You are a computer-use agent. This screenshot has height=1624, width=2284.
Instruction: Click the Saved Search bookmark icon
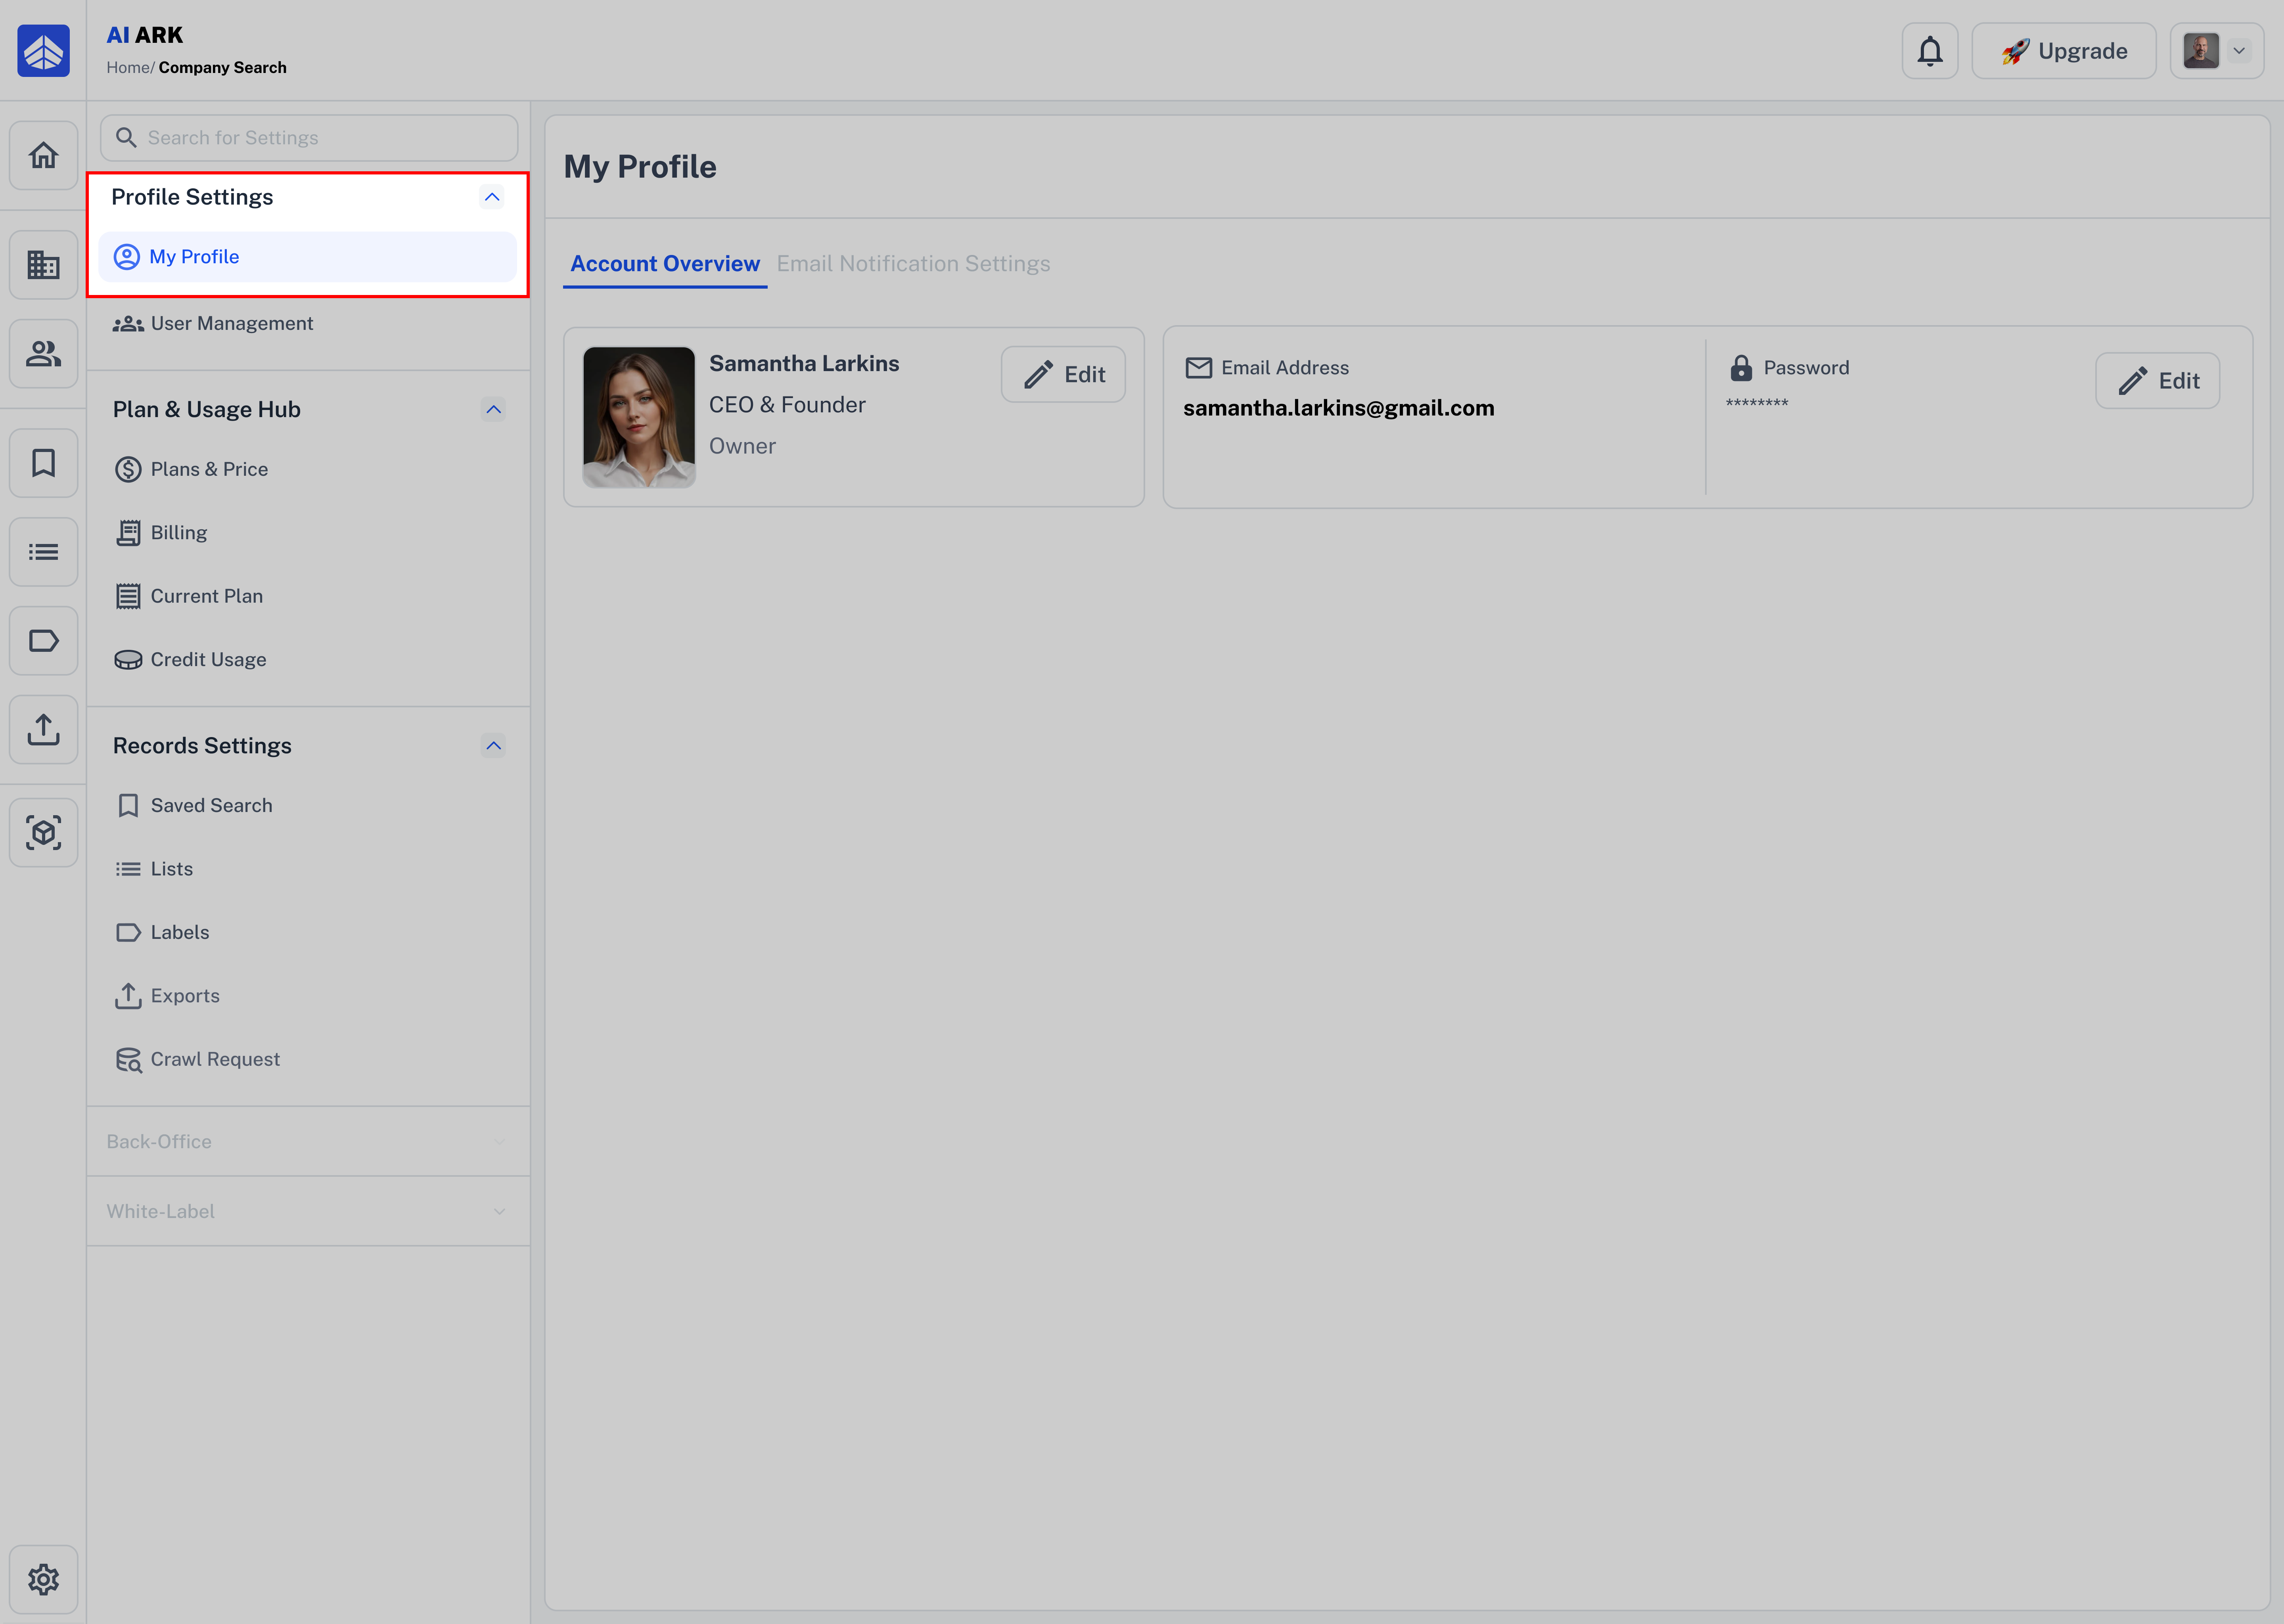128,806
